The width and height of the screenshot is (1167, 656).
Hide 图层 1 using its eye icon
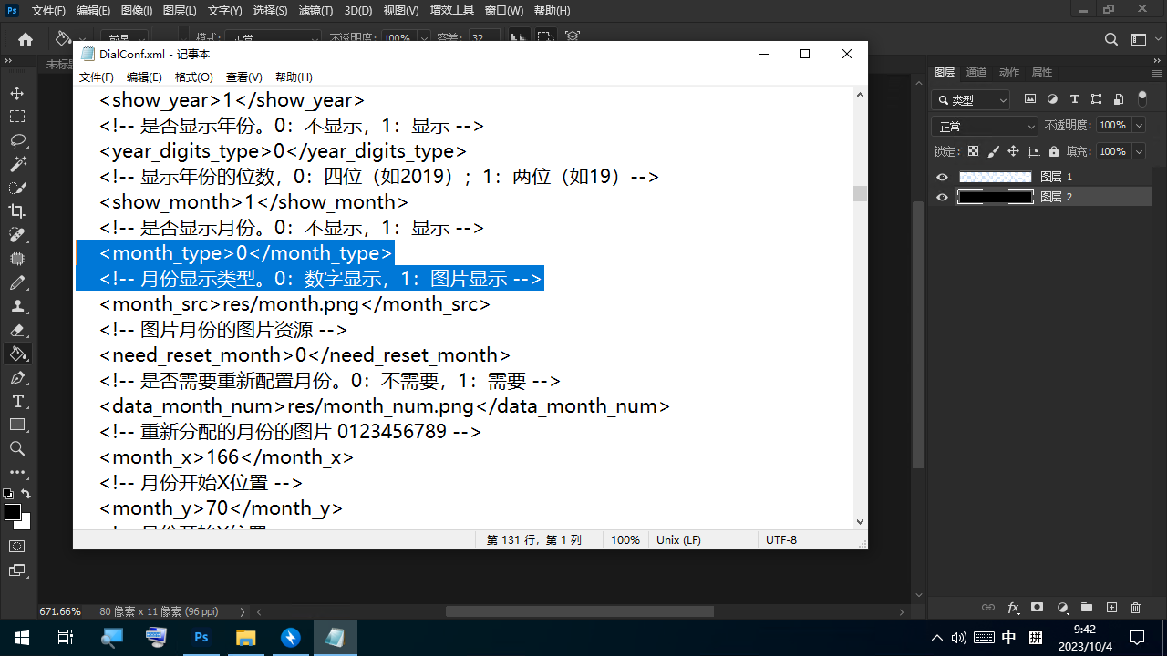942,177
